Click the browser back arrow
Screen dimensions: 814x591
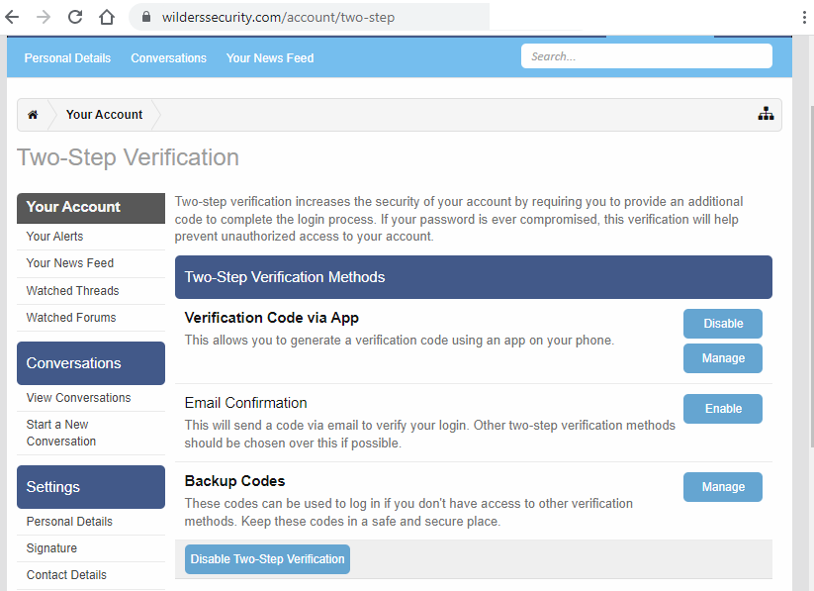[14, 16]
